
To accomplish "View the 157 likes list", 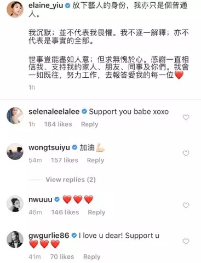I will click(65, 160).
